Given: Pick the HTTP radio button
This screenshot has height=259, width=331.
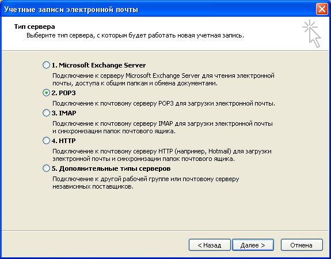Looking at the screenshot, I should (x=46, y=141).
